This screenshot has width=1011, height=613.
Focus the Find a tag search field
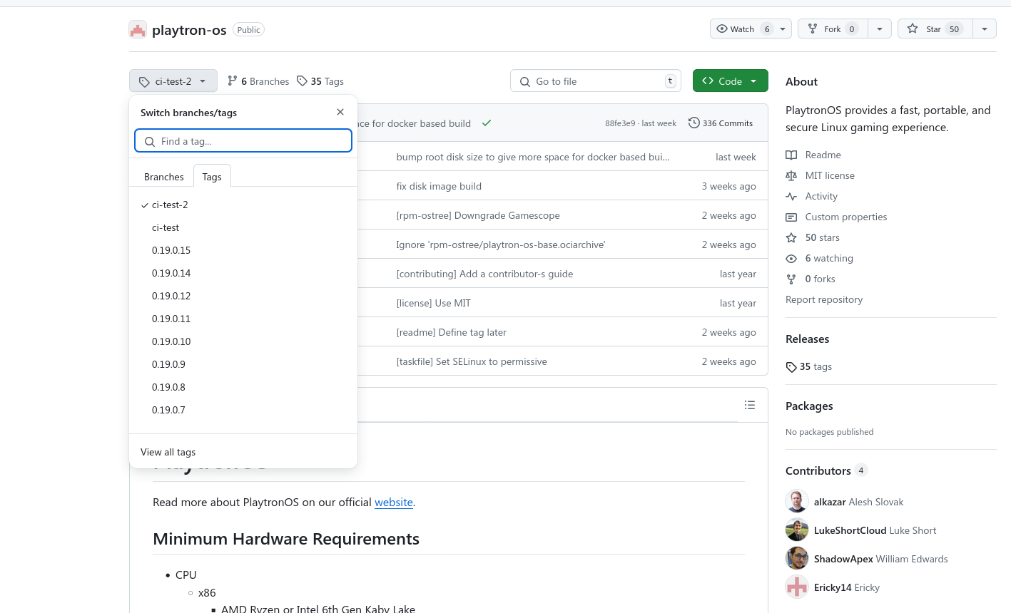pyautogui.click(x=243, y=141)
